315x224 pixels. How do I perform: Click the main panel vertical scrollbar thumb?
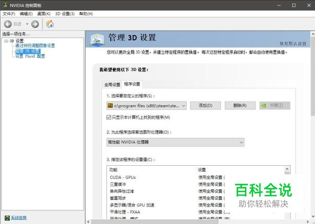313,76
